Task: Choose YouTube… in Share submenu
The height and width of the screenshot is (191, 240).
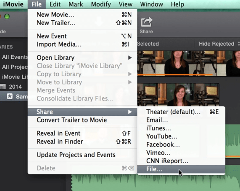Action: (x=181, y=137)
